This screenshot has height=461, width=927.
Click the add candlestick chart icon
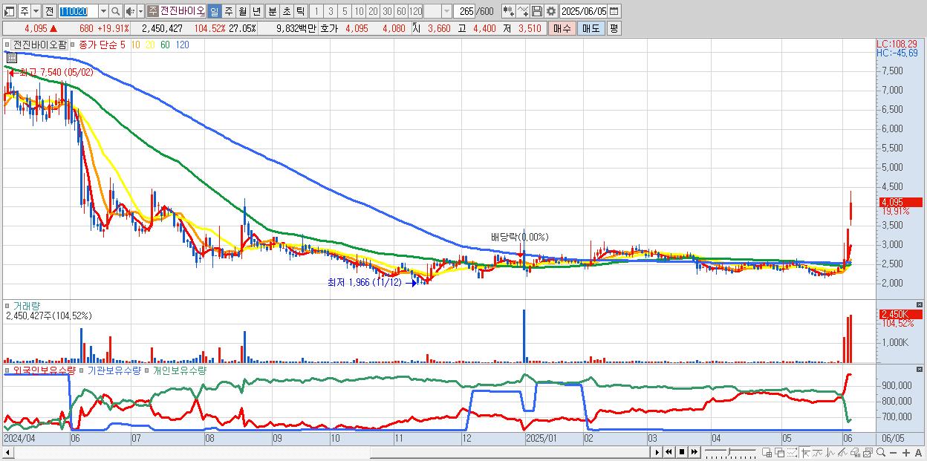(508, 11)
